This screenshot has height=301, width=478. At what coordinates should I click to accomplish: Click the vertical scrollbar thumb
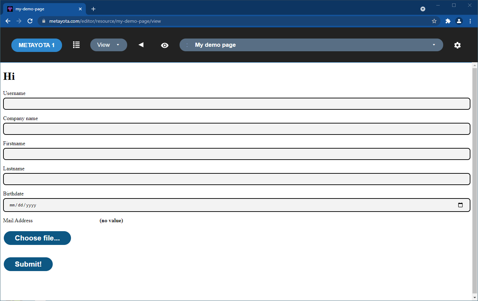click(475, 180)
